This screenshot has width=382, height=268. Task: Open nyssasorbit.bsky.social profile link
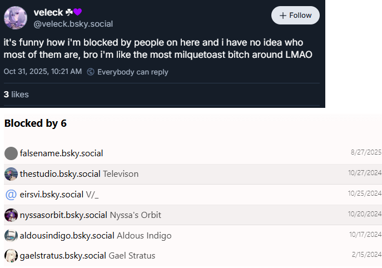[63, 215]
